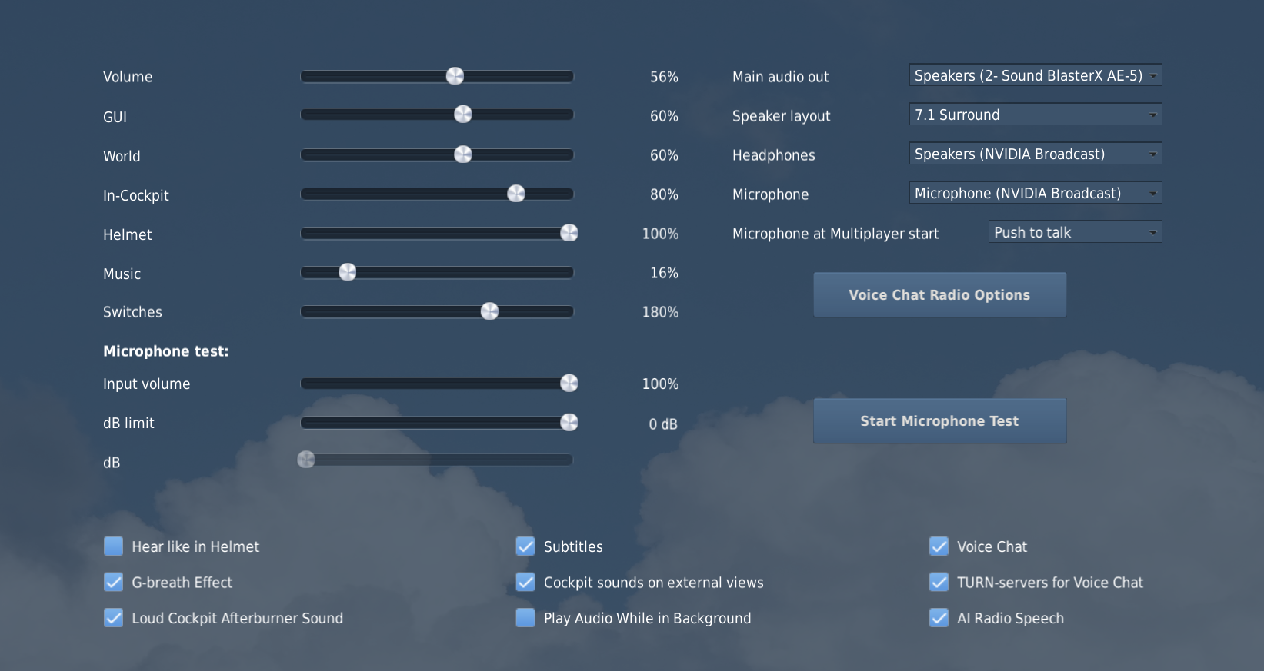Click the dB limit slider handle
This screenshot has width=1264, height=671.
pyautogui.click(x=569, y=422)
